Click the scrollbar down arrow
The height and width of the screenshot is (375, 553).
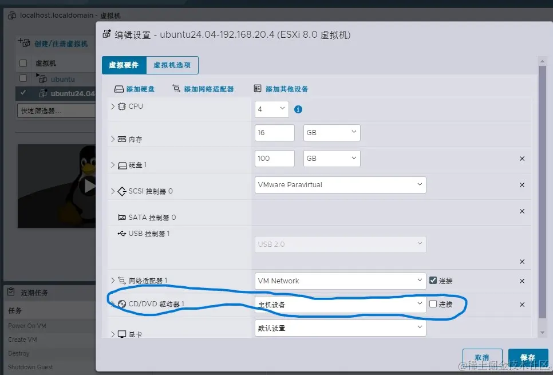(x=543, y=333)
